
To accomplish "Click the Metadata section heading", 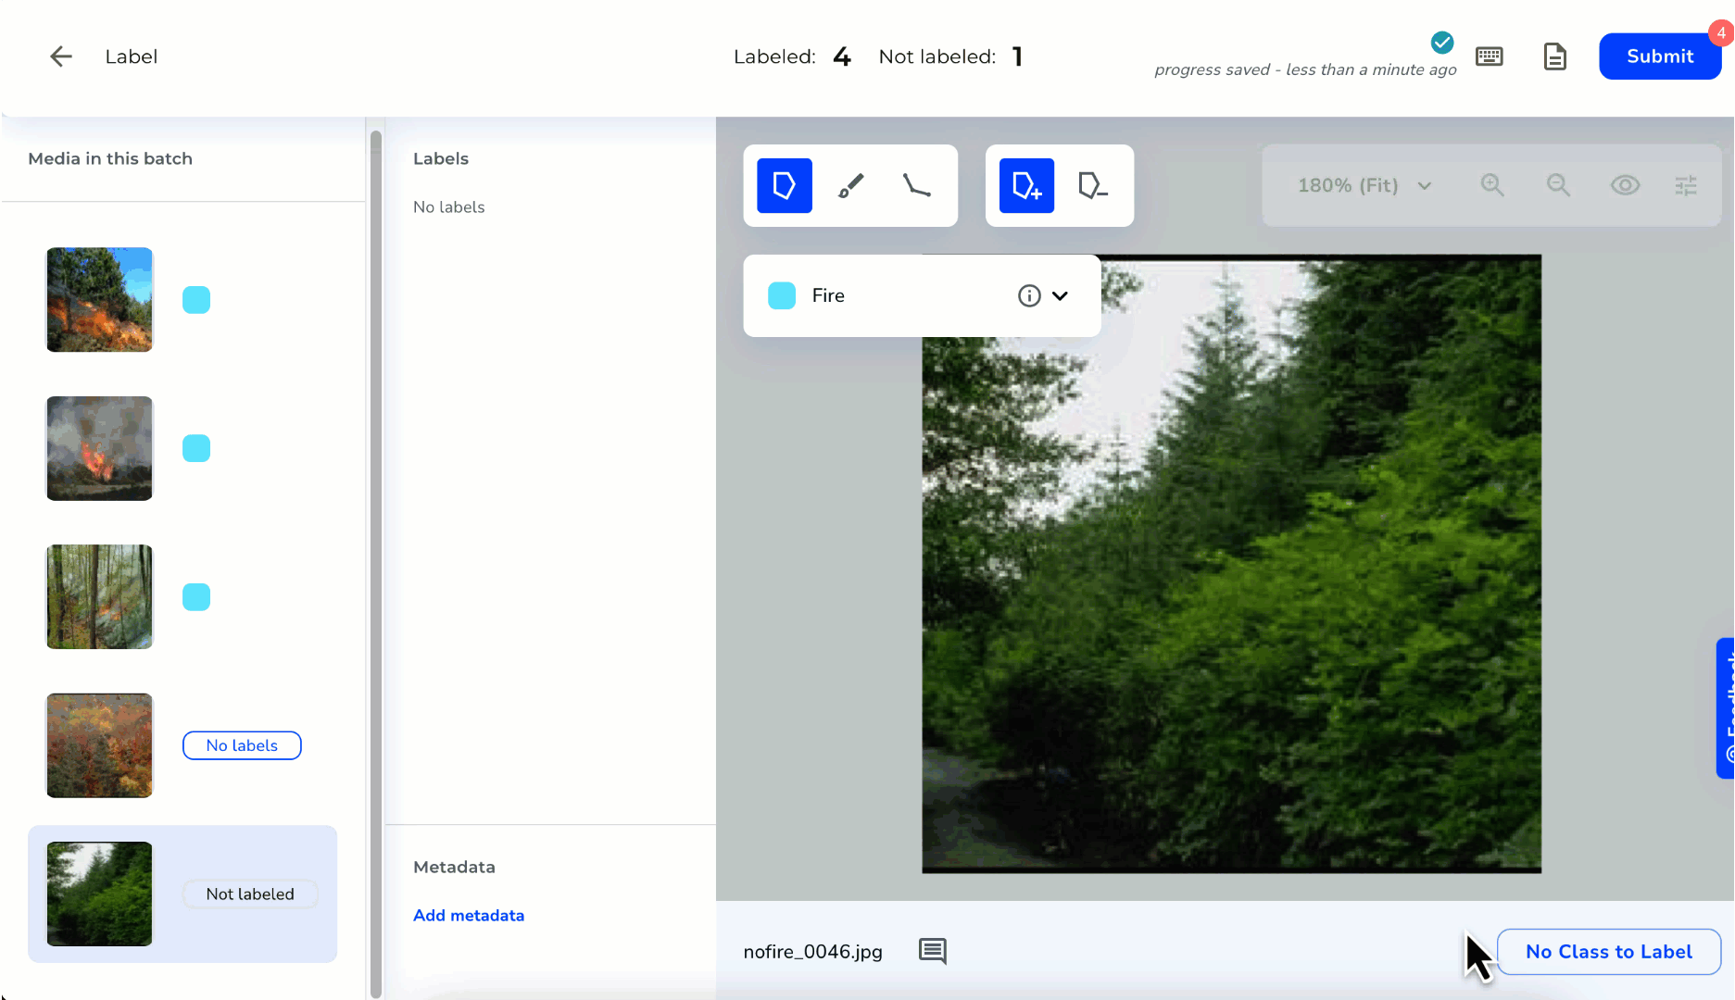I will tap(454, 867).
